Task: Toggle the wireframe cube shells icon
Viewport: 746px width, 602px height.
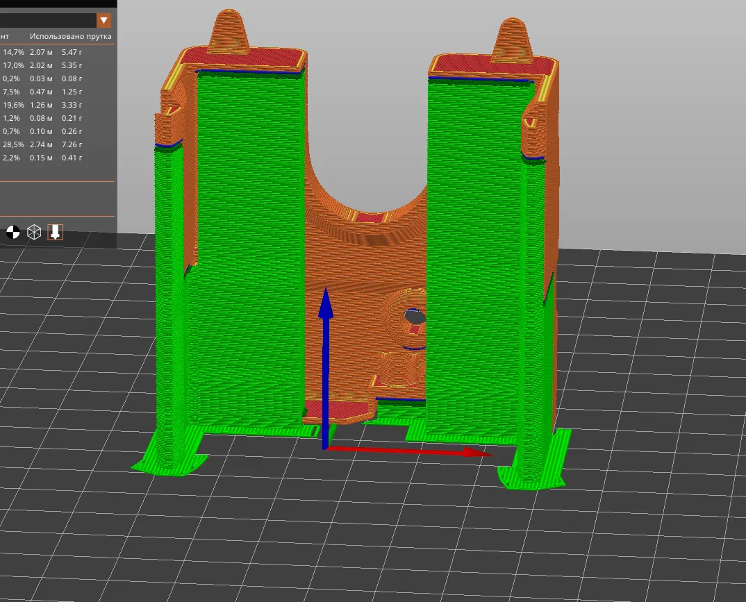Action: pos(34,232)
